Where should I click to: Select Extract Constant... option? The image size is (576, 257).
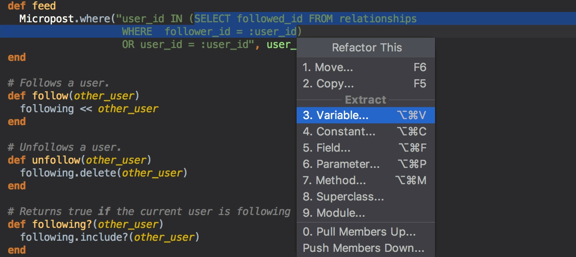click(x=365, y=131)
